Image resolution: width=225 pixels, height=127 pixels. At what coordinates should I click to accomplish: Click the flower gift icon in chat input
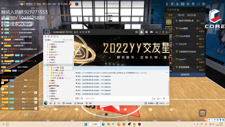[x=164, y=98]
